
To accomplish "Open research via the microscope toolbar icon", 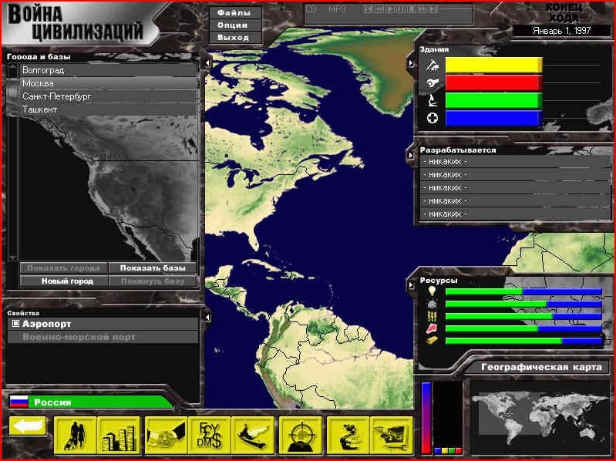I will pyautogui.click(x=348, y=437).
